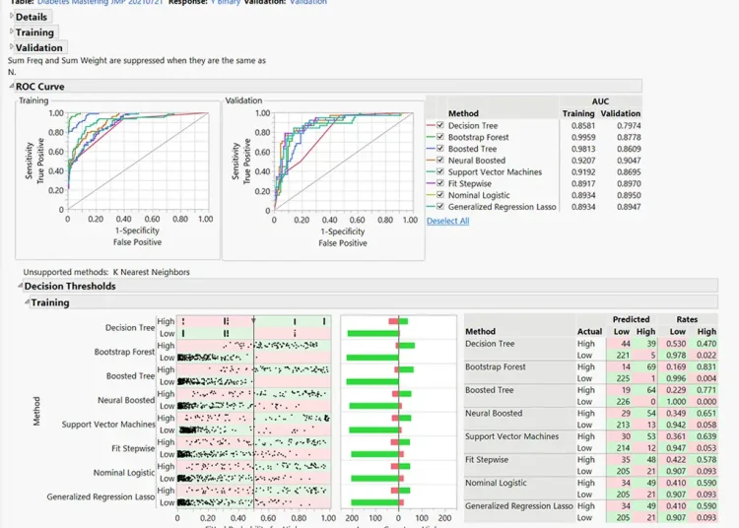Expand the Details outline section
This screenshot has height=528, width=739.
click(12, 17)
